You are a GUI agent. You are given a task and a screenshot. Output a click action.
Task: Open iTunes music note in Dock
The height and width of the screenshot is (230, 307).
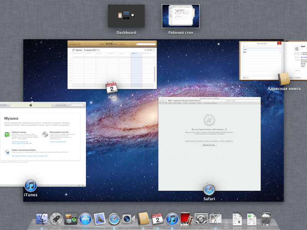(x=172, y=219)
